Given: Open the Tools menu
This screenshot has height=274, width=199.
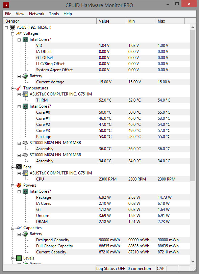Looking at the screenshot, I should click(x=54, y=14).
